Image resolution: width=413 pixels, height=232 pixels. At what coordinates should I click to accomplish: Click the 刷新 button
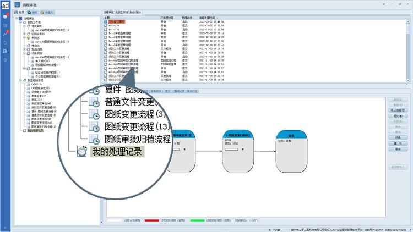(x=398, y=148)
